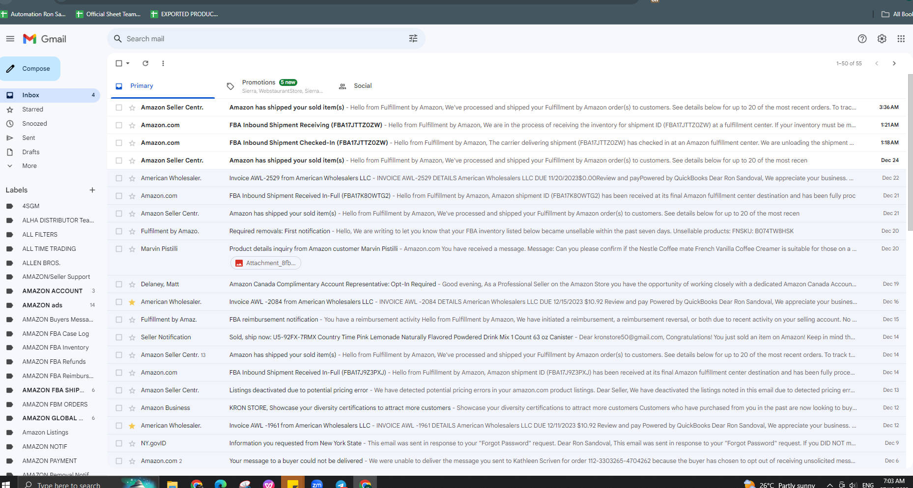The height and width of the screenshot is (488, 913).
Task: Open the Attachment_8fb... PDF chip
Action: [x=266, y=263]
